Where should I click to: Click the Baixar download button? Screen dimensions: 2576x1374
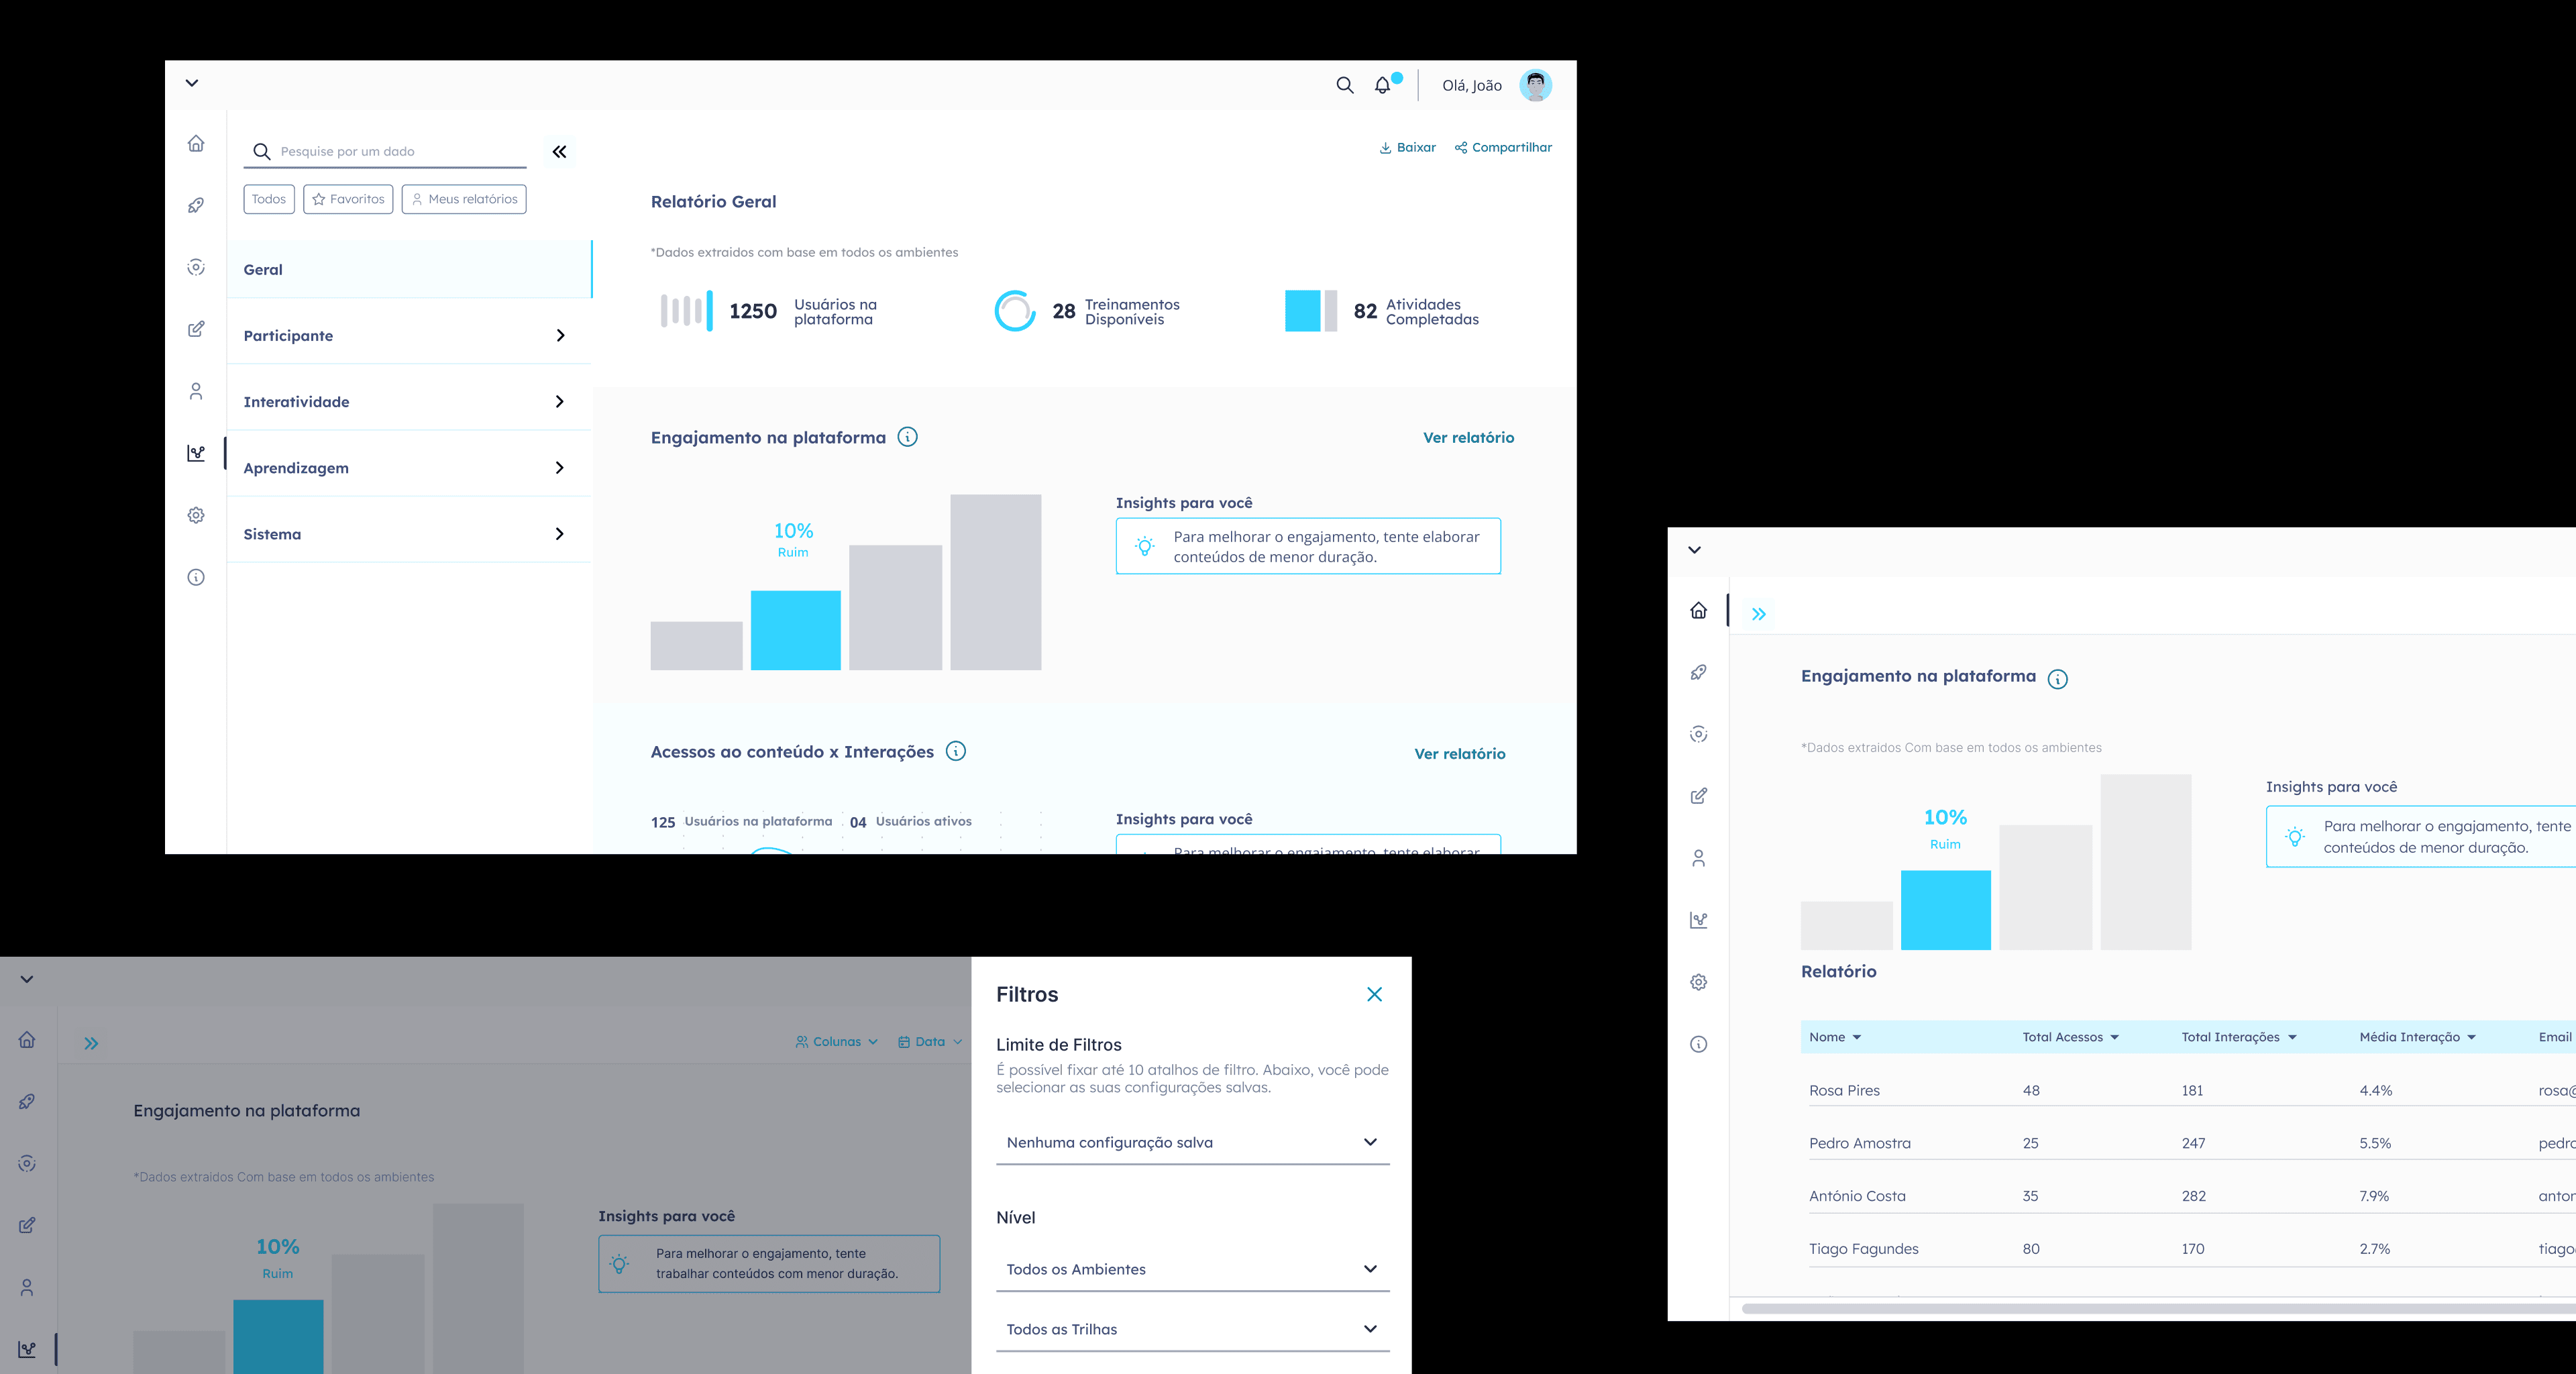tap(1407, 148)
